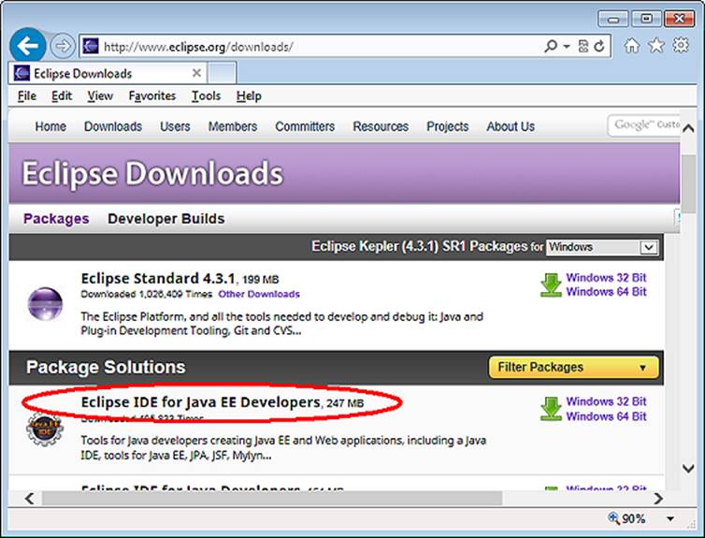Viewport: 705px width, 538px height.
Task: Open the Downloads navigation link
Action: pos(113,126)
